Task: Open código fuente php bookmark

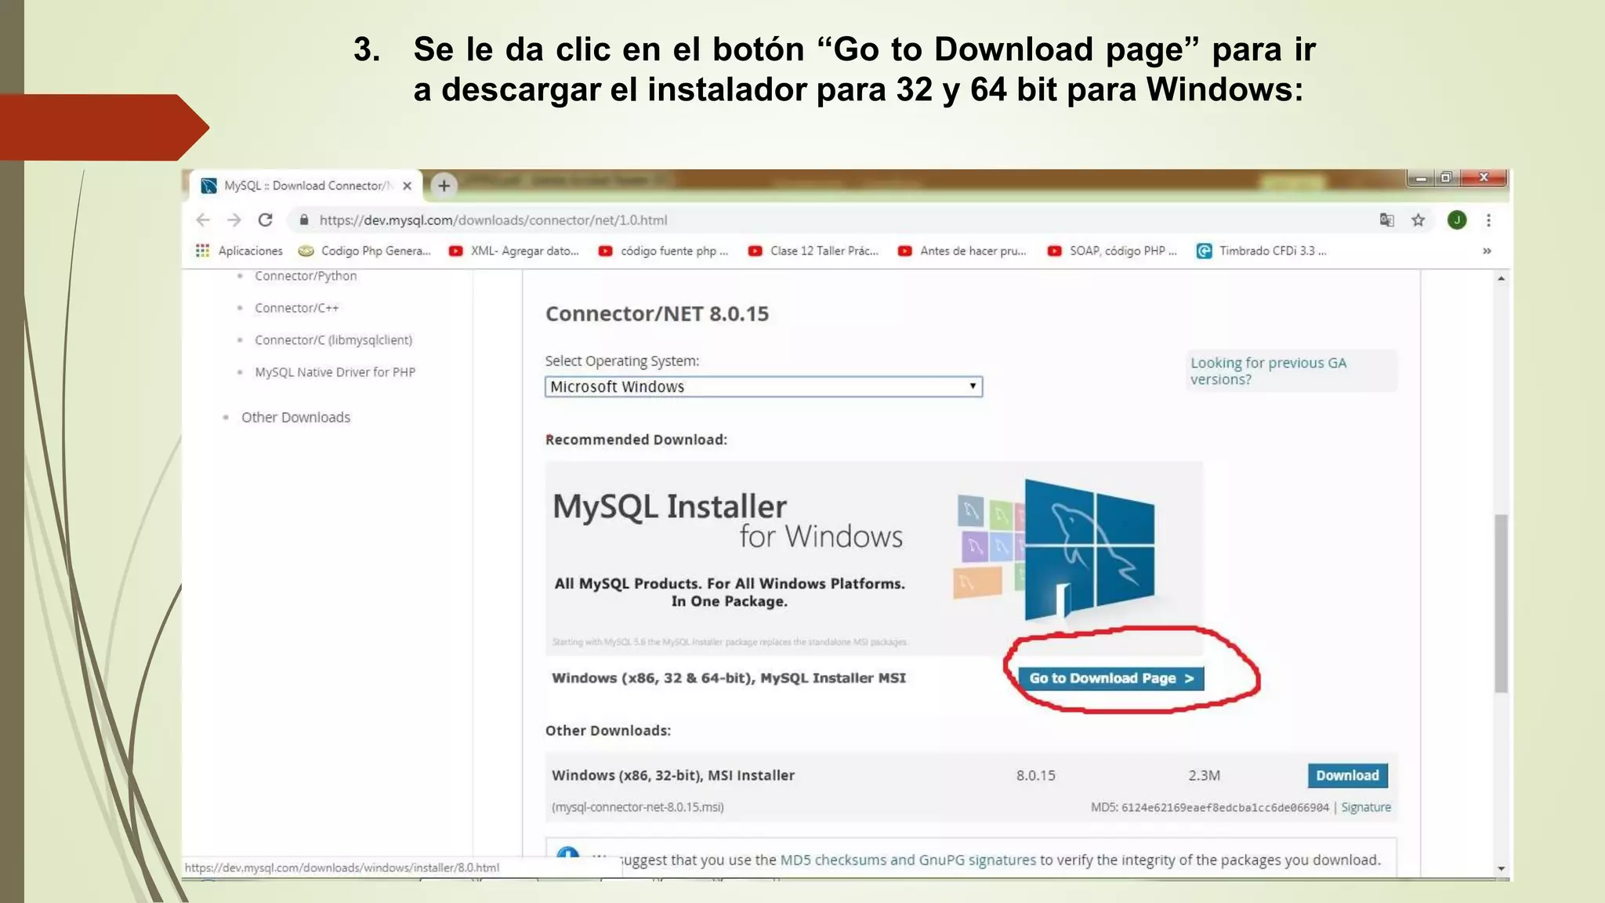Action: pyautogui.click(x=664, y=251)
